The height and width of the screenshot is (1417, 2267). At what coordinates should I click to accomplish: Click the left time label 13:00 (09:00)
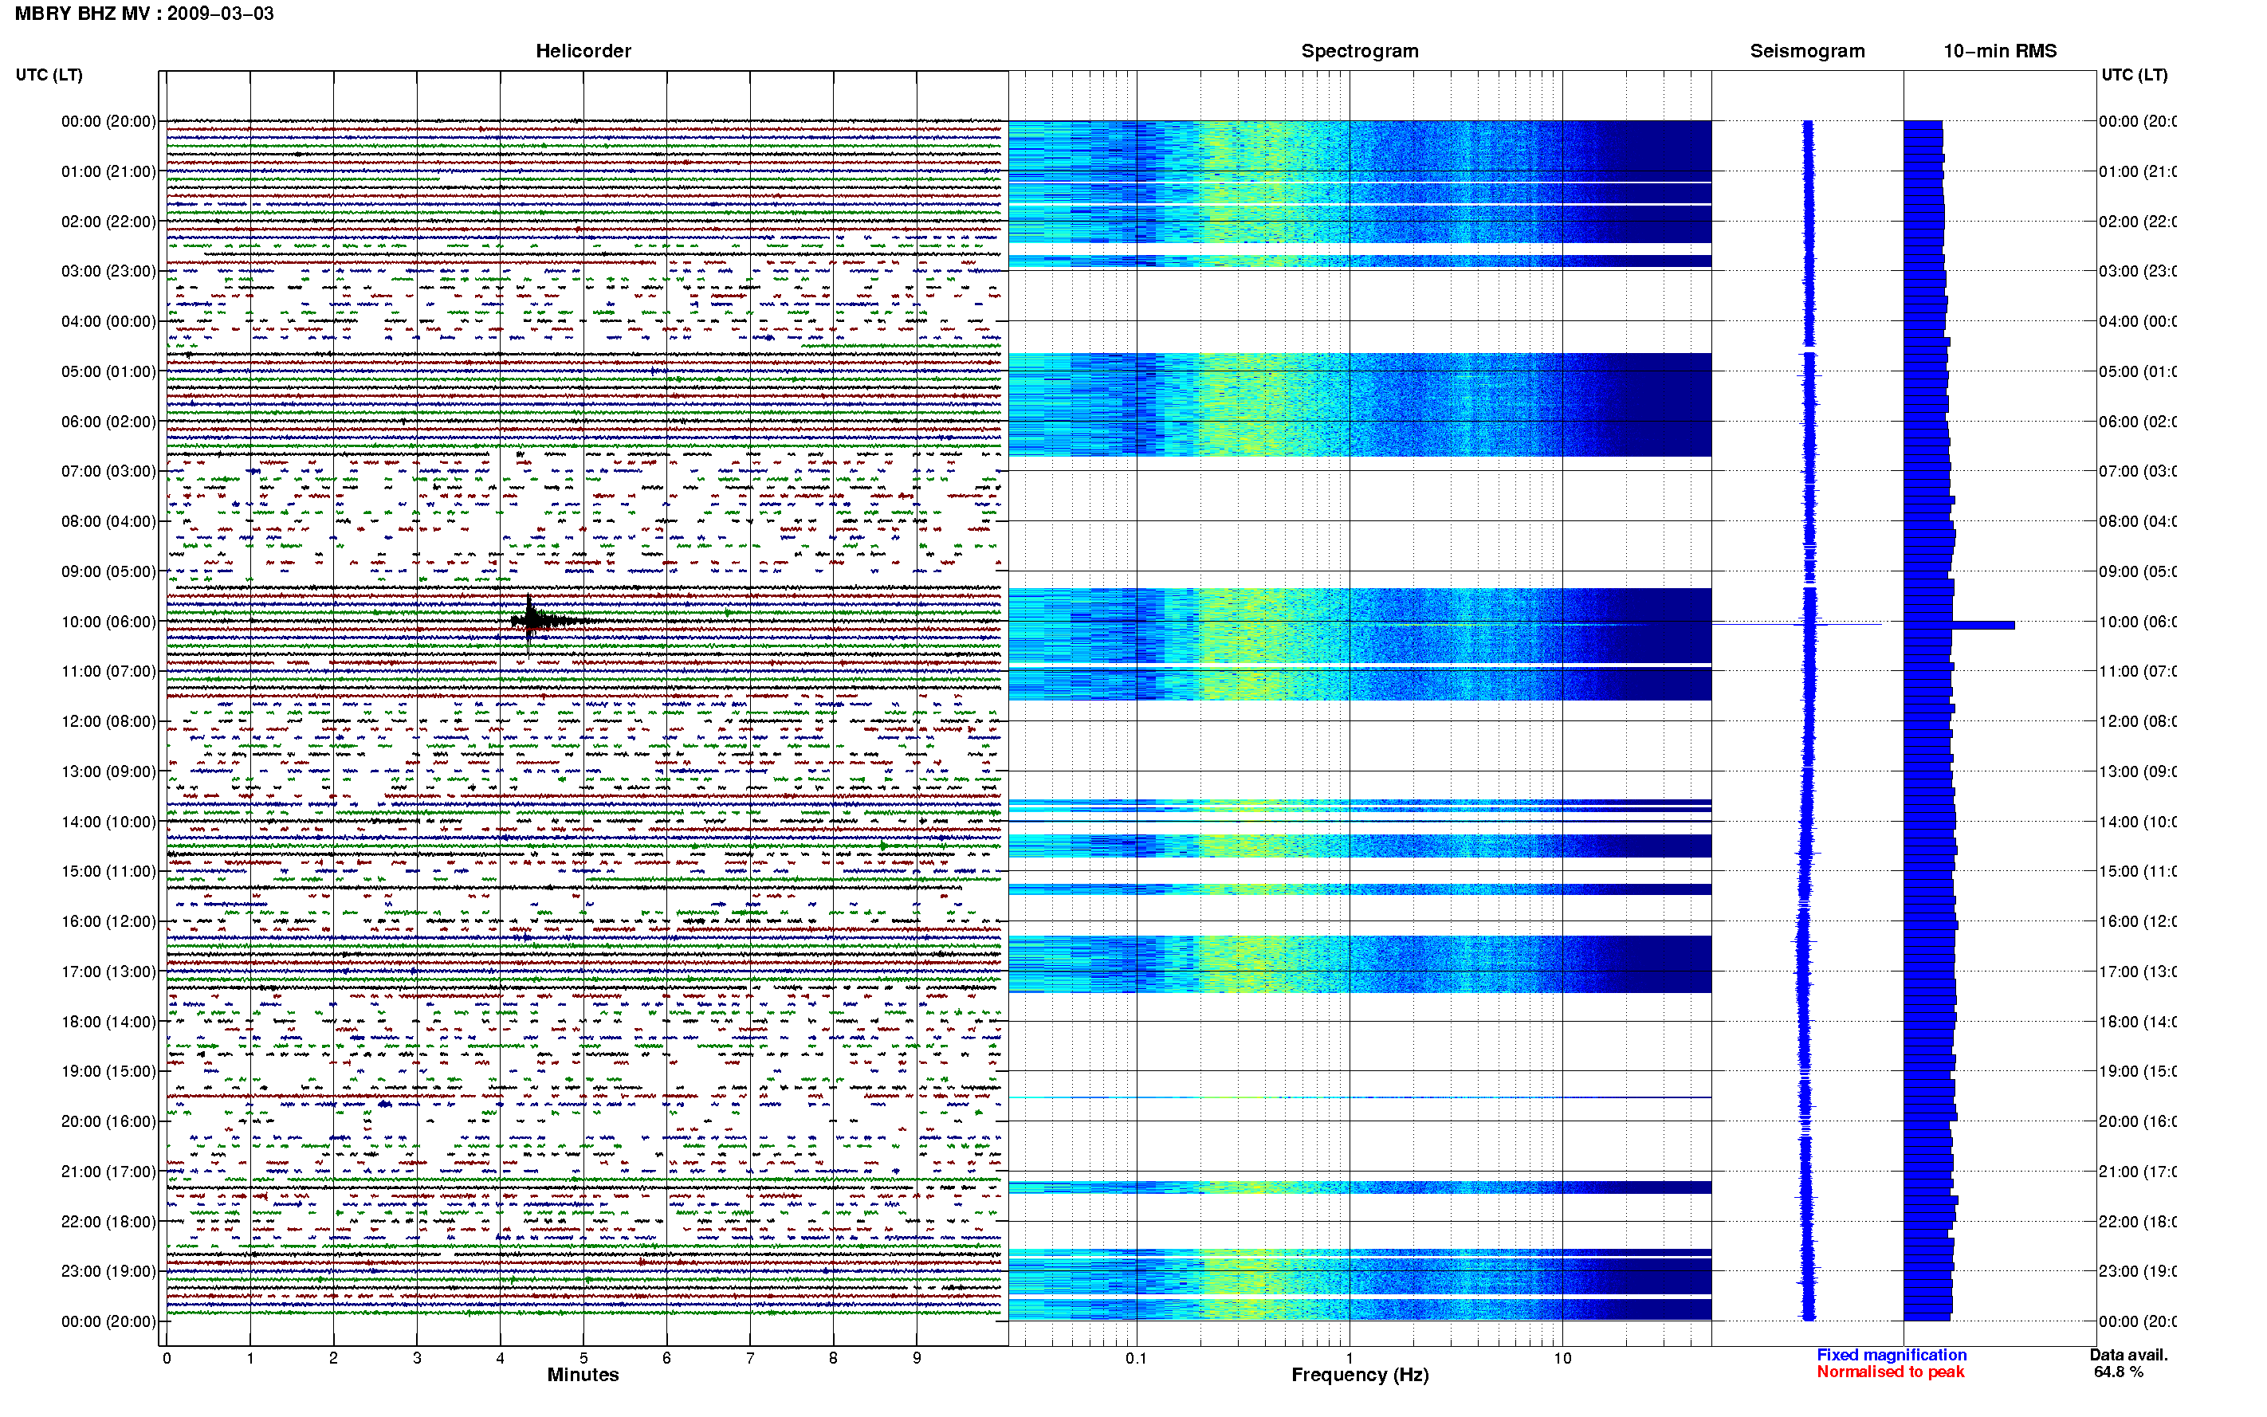click(x=108, y=772)
